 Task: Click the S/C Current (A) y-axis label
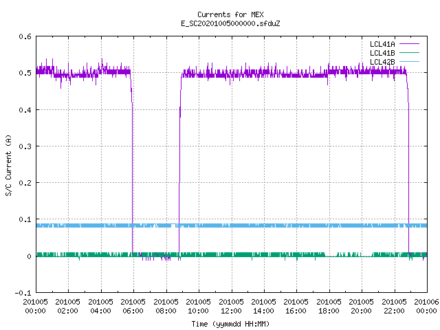[8, 166]
